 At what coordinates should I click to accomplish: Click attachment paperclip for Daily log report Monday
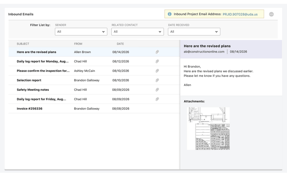click(157, 61)
